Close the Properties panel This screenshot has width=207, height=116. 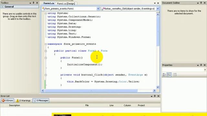(205, 65)
